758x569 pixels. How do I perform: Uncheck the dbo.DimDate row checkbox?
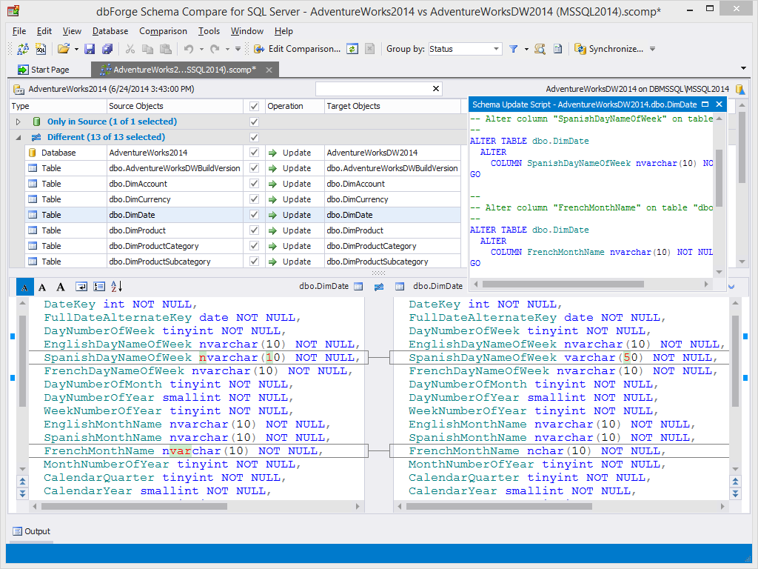(x=255, y=215)
